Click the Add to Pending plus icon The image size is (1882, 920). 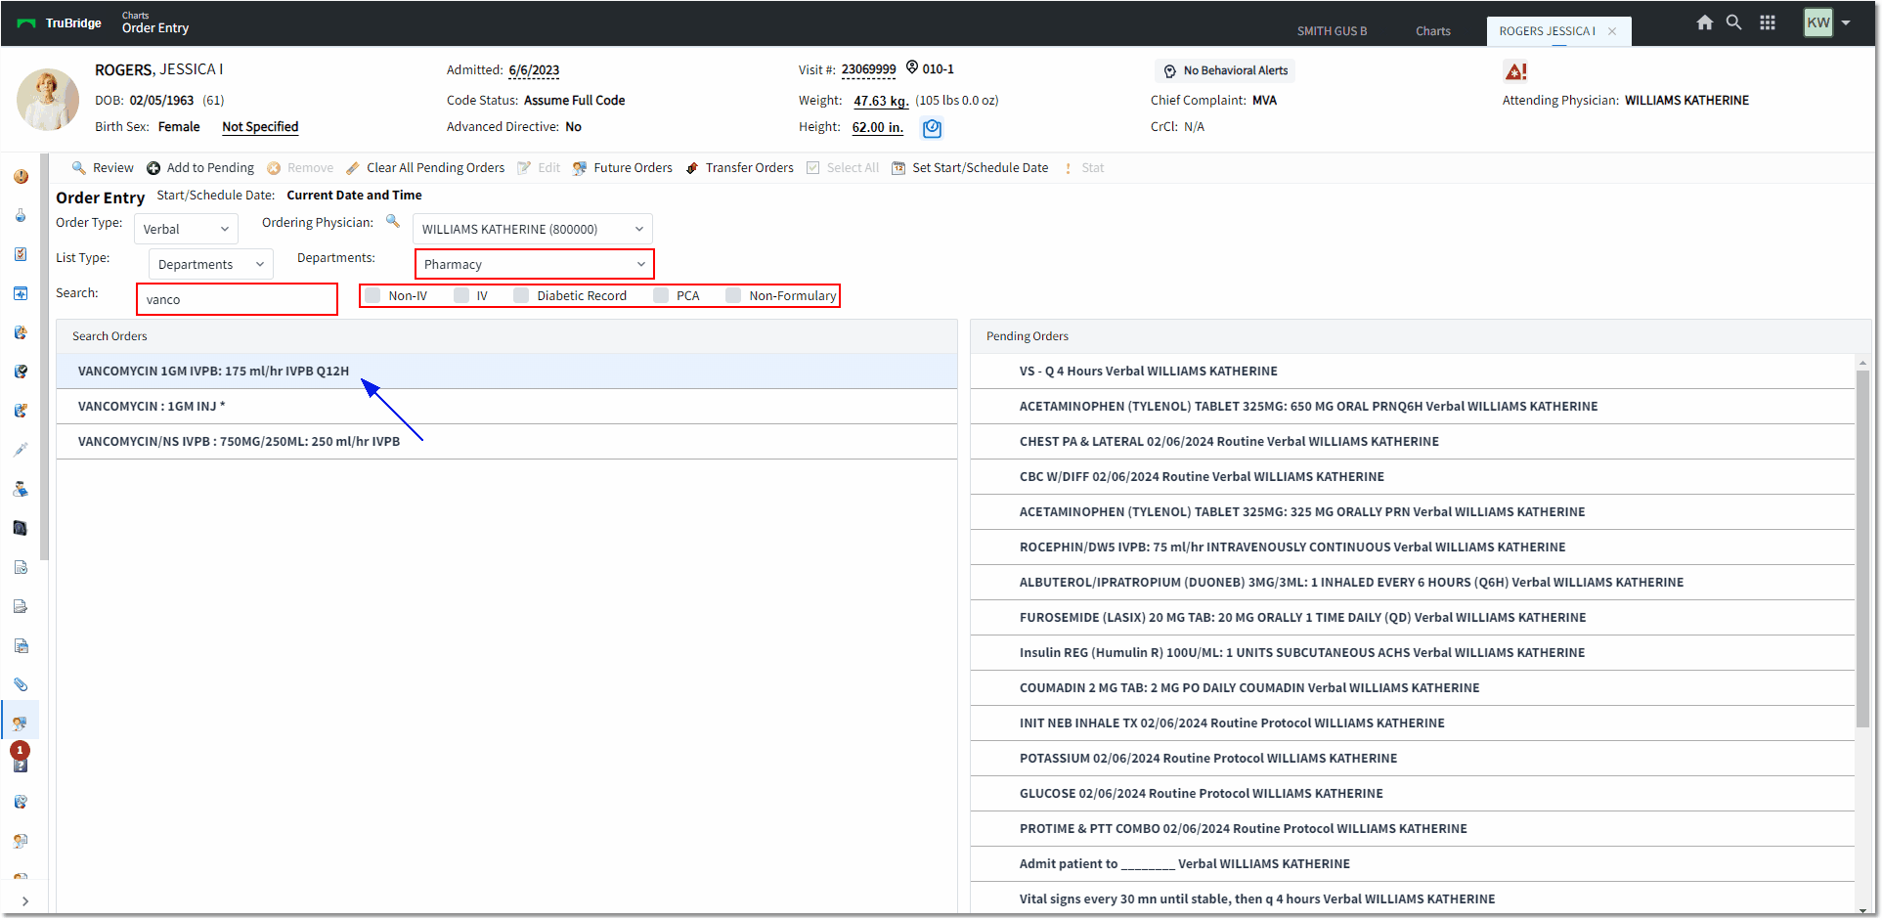click(x=153, y=168)
